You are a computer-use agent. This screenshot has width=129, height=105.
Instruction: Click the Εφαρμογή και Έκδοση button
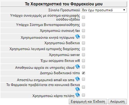click(x=88, y=102)
